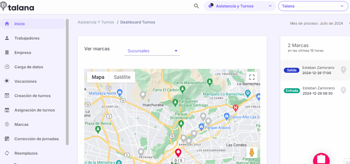Select the Mapa view tab
This screenshot has width=350, height=164.
[98, 77]
